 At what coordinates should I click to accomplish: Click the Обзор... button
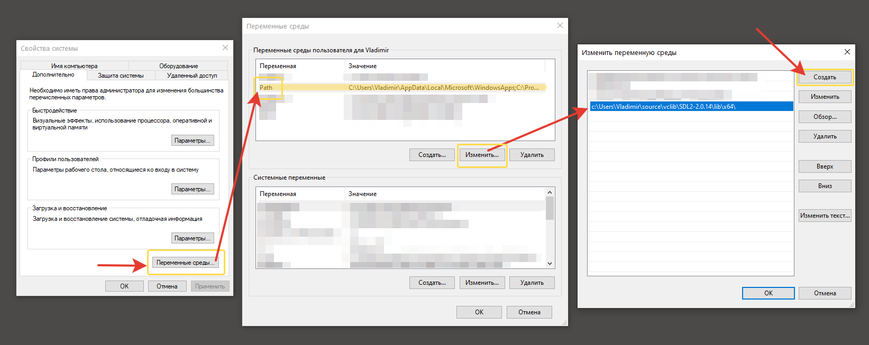[825, 117]
